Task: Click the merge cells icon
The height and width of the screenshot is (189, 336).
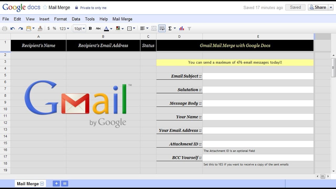Action: [x=154, y=28]
